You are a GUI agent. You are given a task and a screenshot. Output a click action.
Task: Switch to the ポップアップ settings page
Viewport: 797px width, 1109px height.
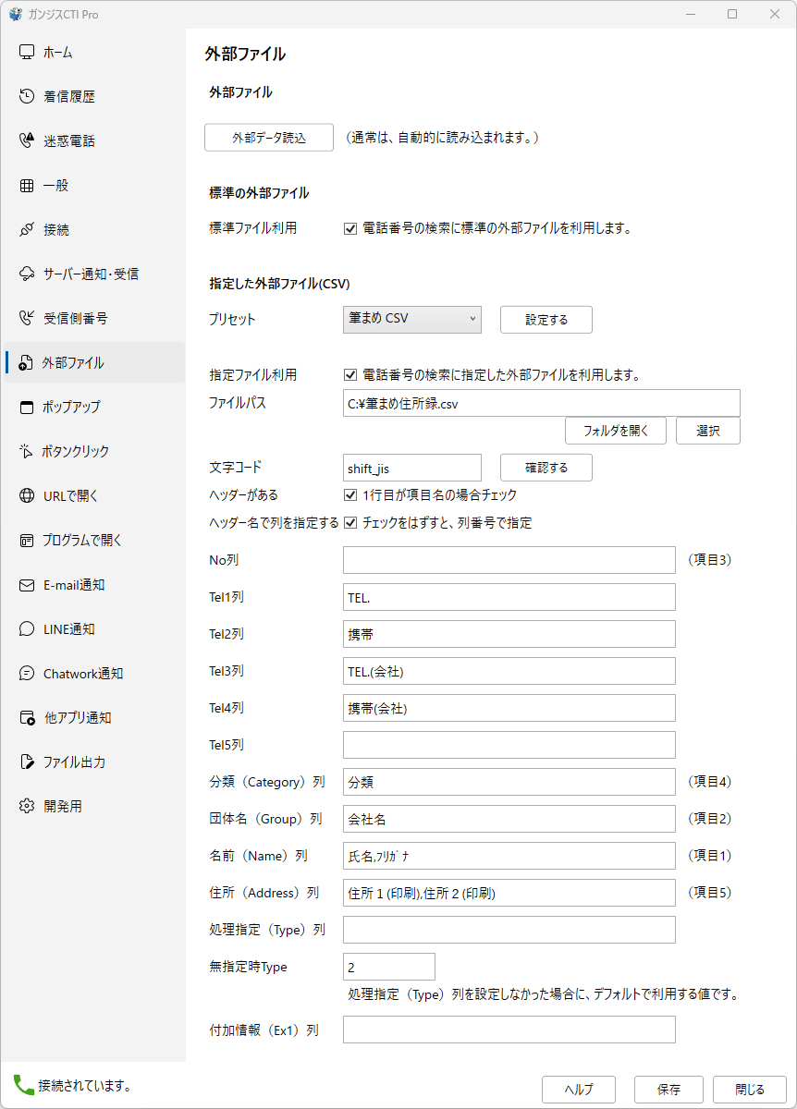click(92, 407)
